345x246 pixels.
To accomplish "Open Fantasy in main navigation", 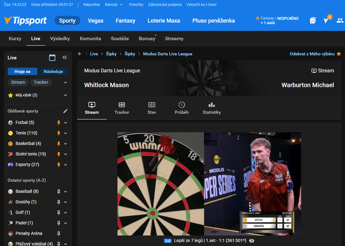I will click(125, 21).
